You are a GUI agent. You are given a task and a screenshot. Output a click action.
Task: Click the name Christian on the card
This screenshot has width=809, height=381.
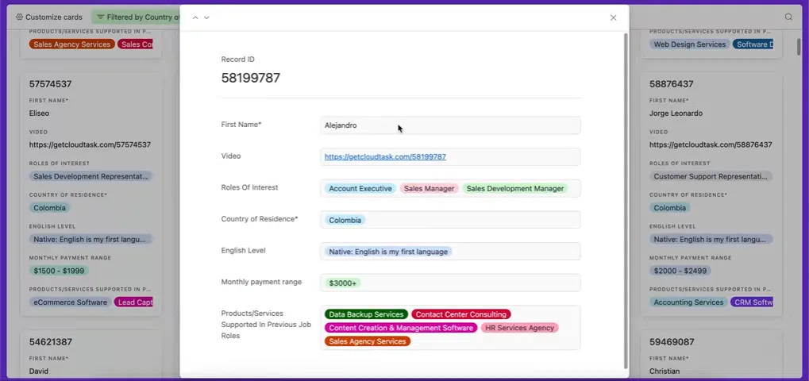665,371
